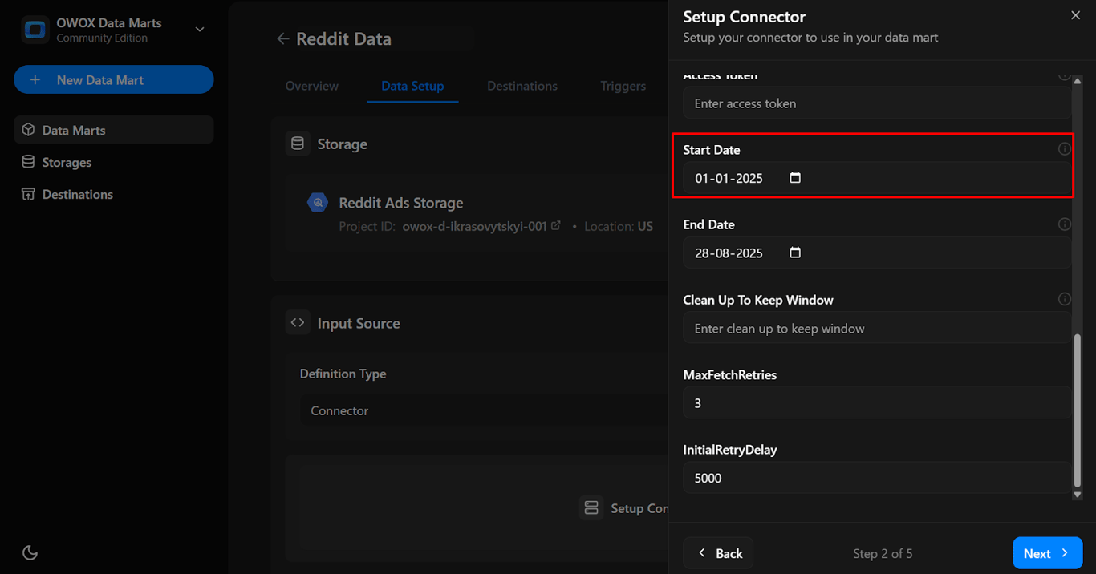This screenshot has width=1096, height=574.
Task: Go back using arrow beside Reddit Data
Action: [282, 38]
